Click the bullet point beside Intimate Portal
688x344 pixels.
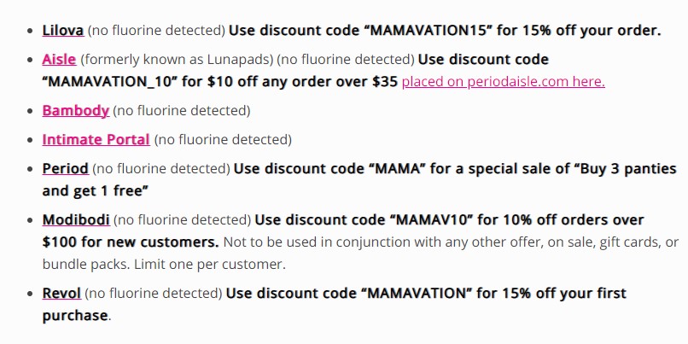tap(30, 140)
